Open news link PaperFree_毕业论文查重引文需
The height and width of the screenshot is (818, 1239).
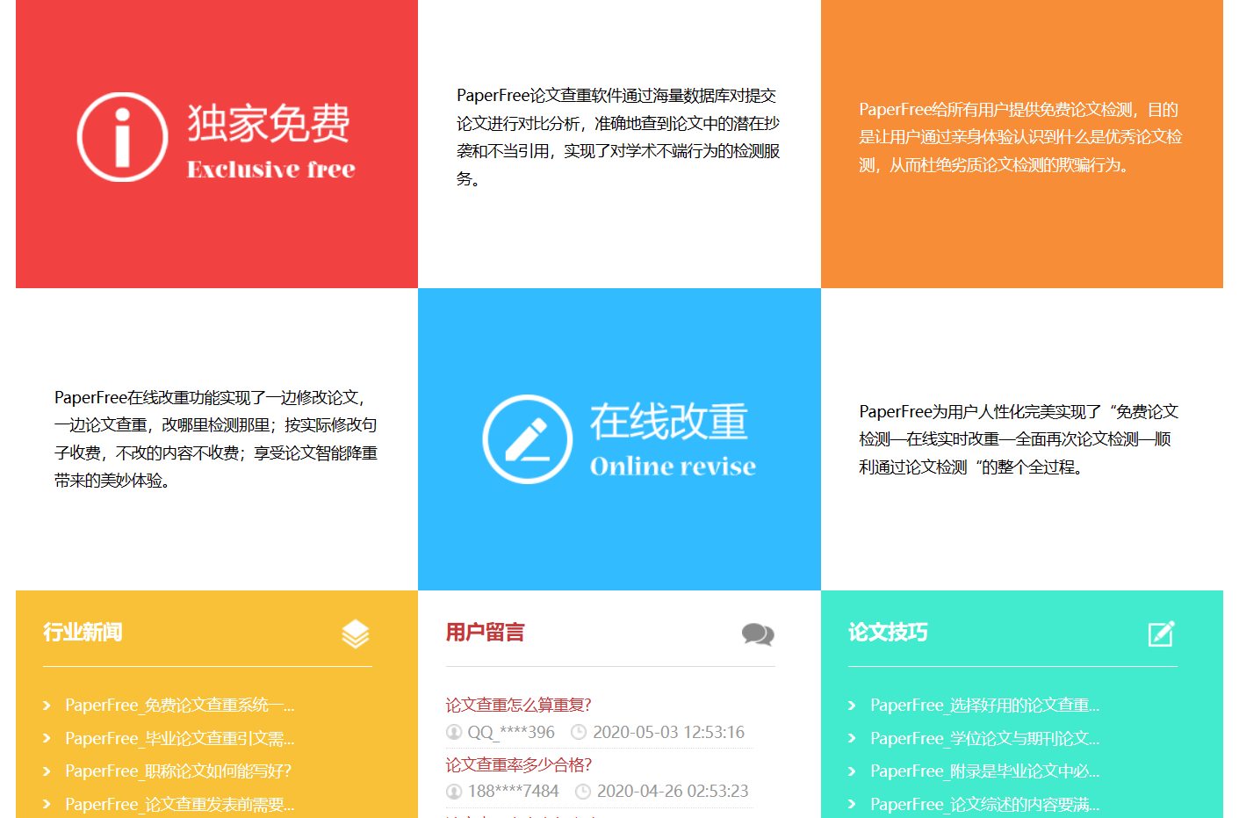click(x=179, y=739)
